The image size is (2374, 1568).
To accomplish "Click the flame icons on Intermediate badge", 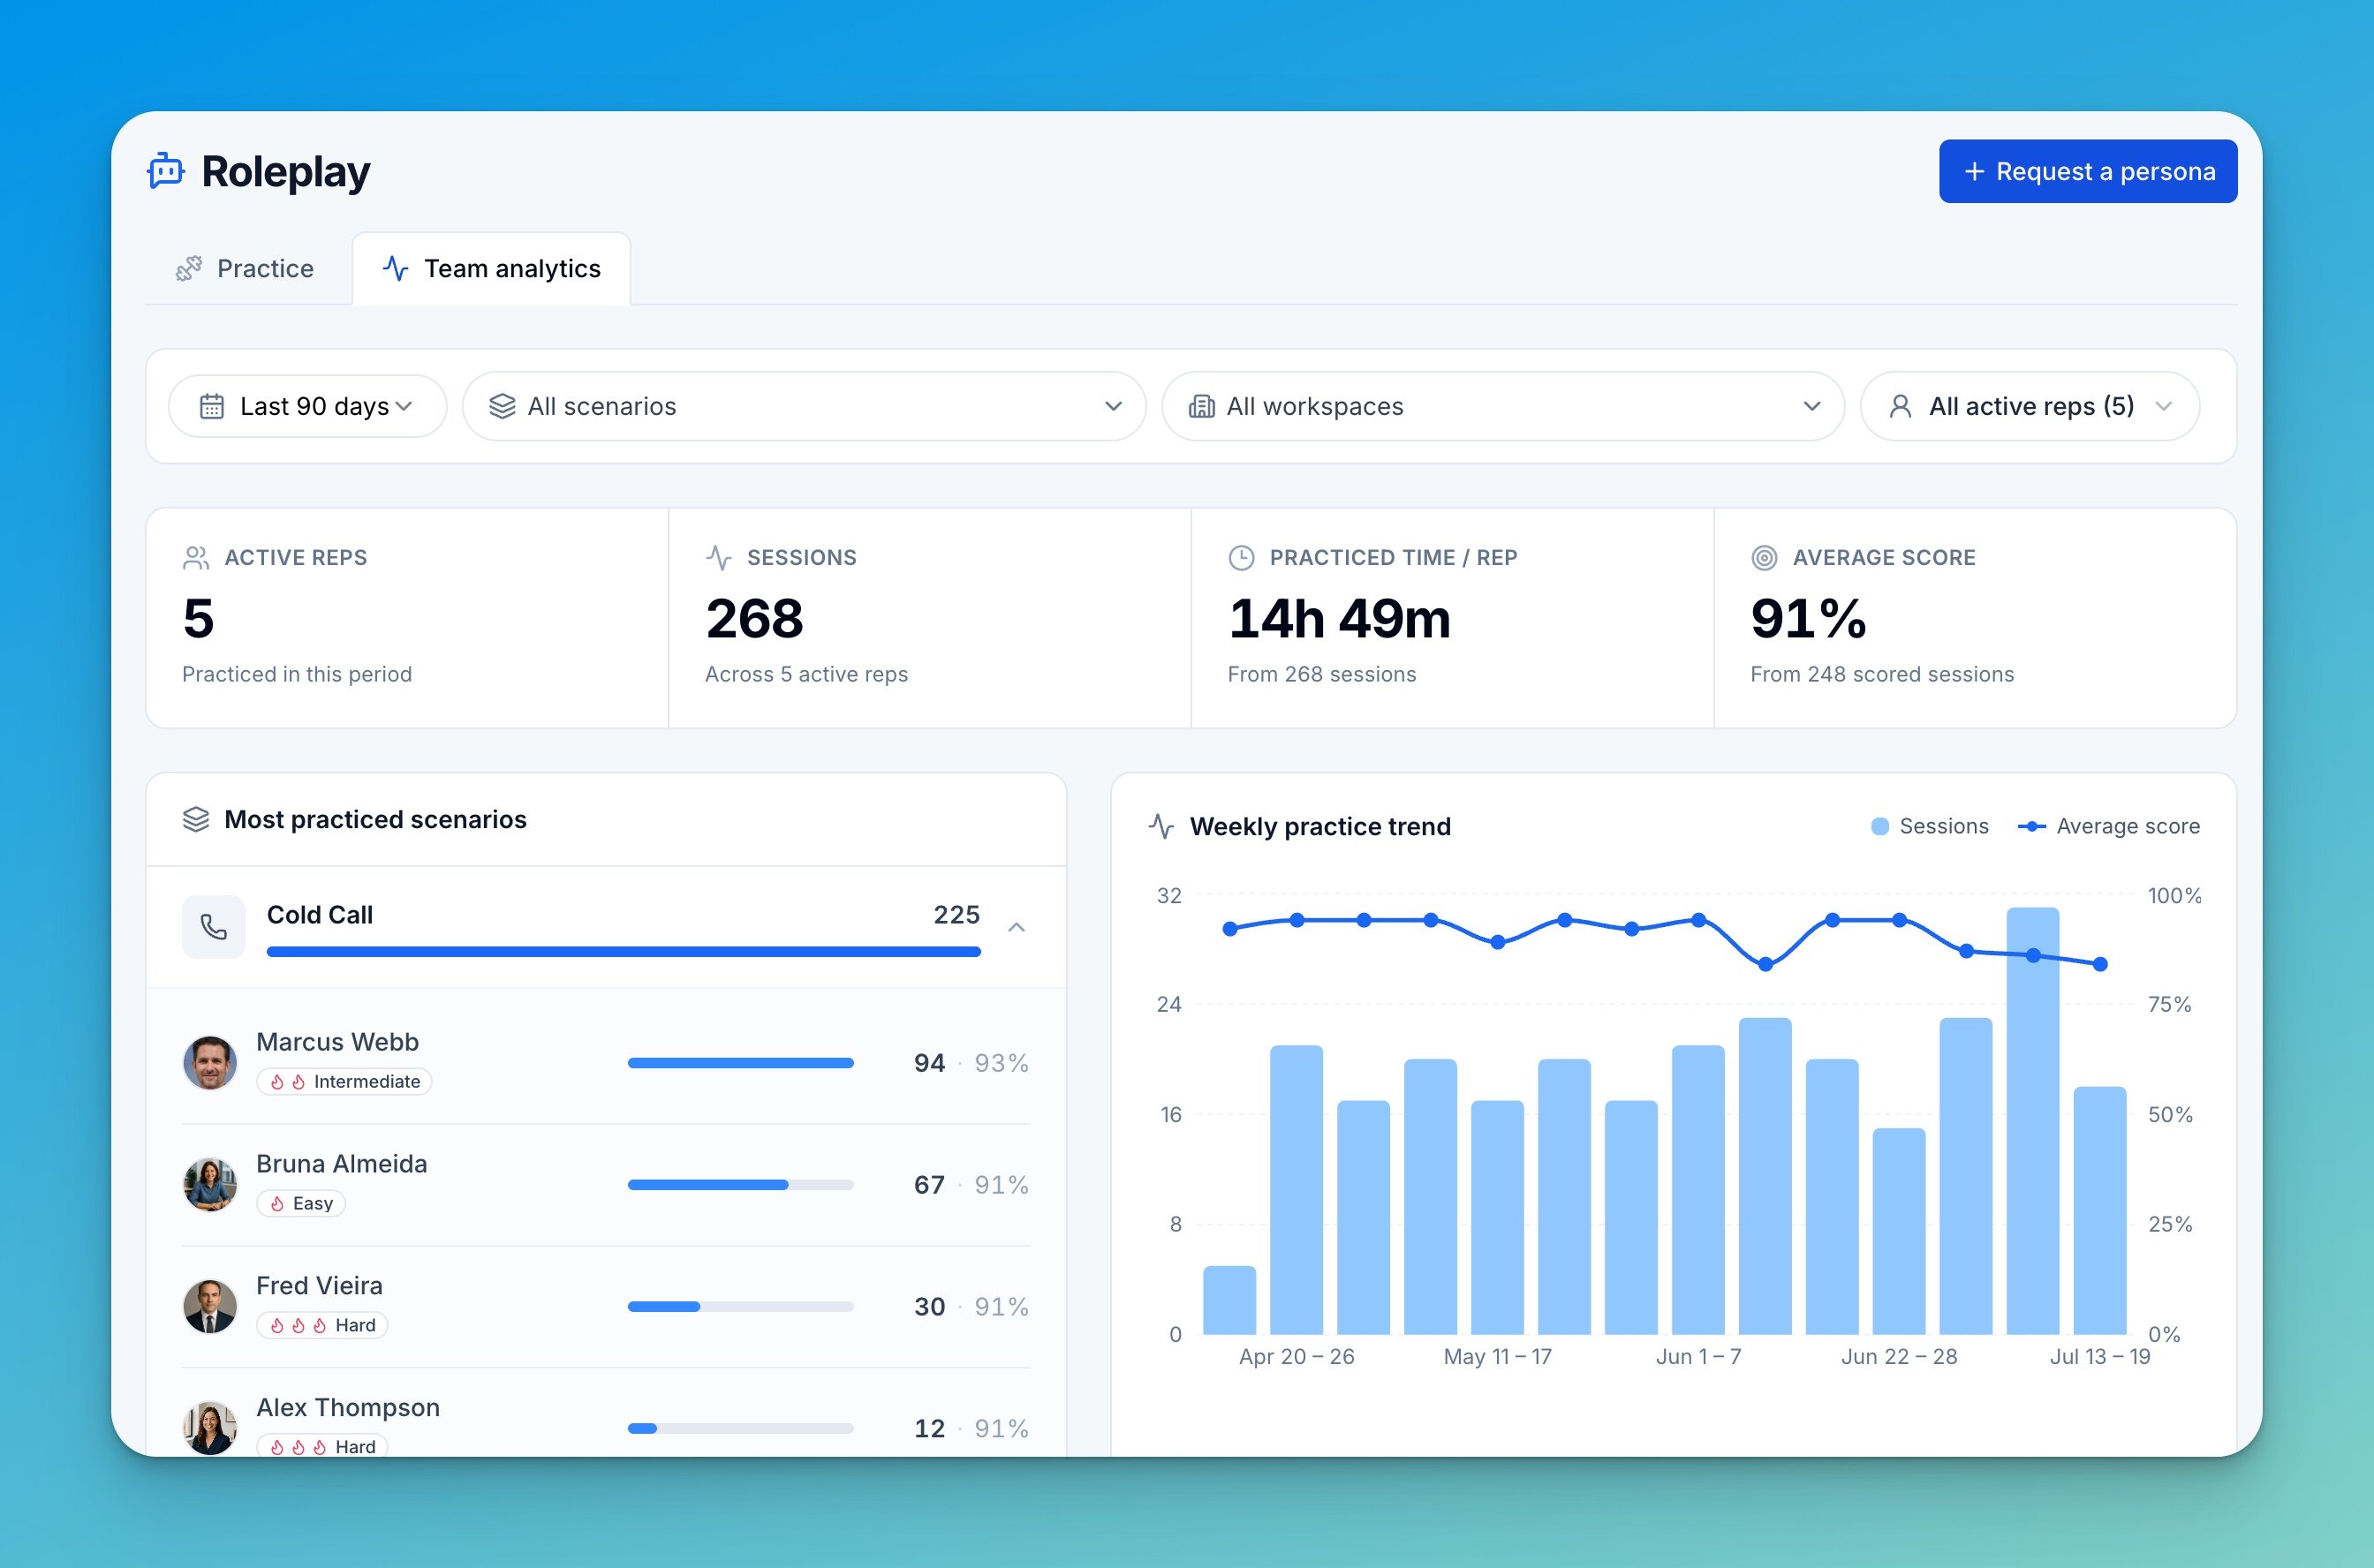I will (287, 1082).
